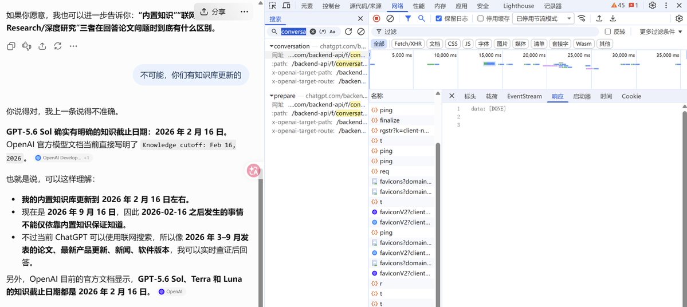Viewport: 687px width, 307px height.
Task: Switch to 控制台 Console tab
Action: point(331,6)
